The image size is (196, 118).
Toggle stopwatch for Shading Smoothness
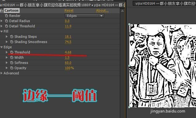coord(12,42)
